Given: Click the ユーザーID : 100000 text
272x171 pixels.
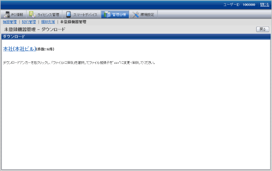Looking at the screenshot, I should tap(239, 5).
